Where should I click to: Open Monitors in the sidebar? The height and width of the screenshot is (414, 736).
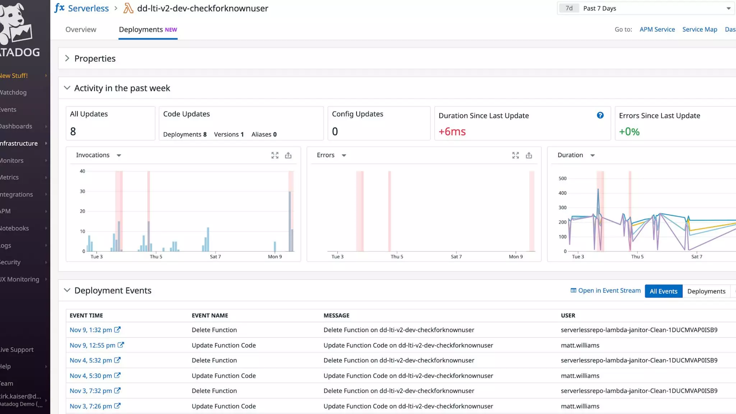coord(12,161)
